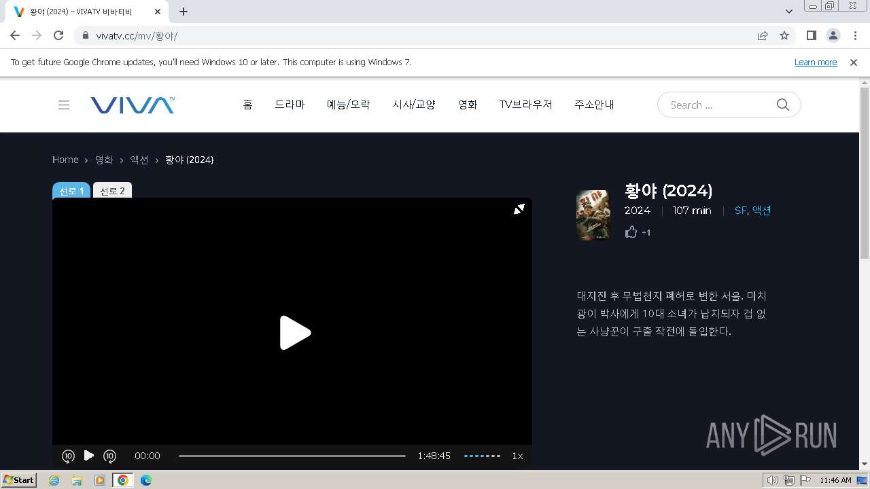Close the 황야 (2024) browser tab
The height and width of the screenshot is (489, 870).
click(x=158, y=12)
